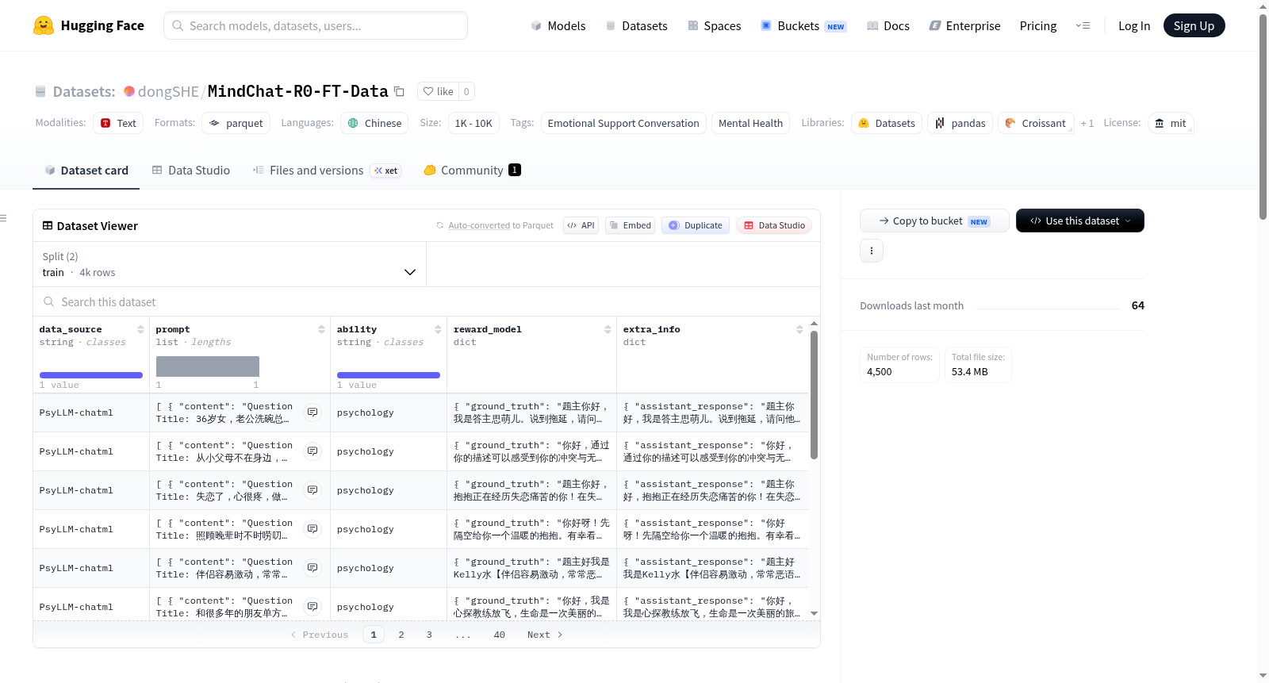The height and width of the screenshot is (683, 1269).
Task: Open the left sidebar hamburger icon
Action: (3, 218)
